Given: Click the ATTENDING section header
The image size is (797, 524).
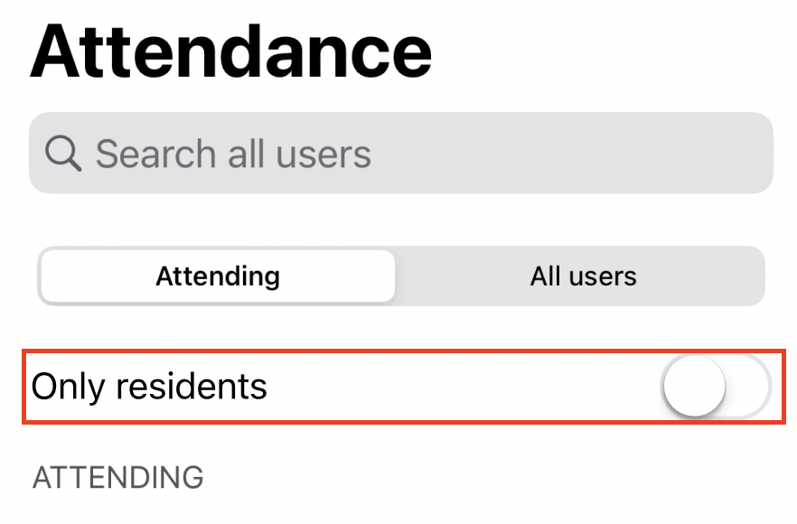Looking at the screenshot, I should pyautogui.click(x=117, y=477).
